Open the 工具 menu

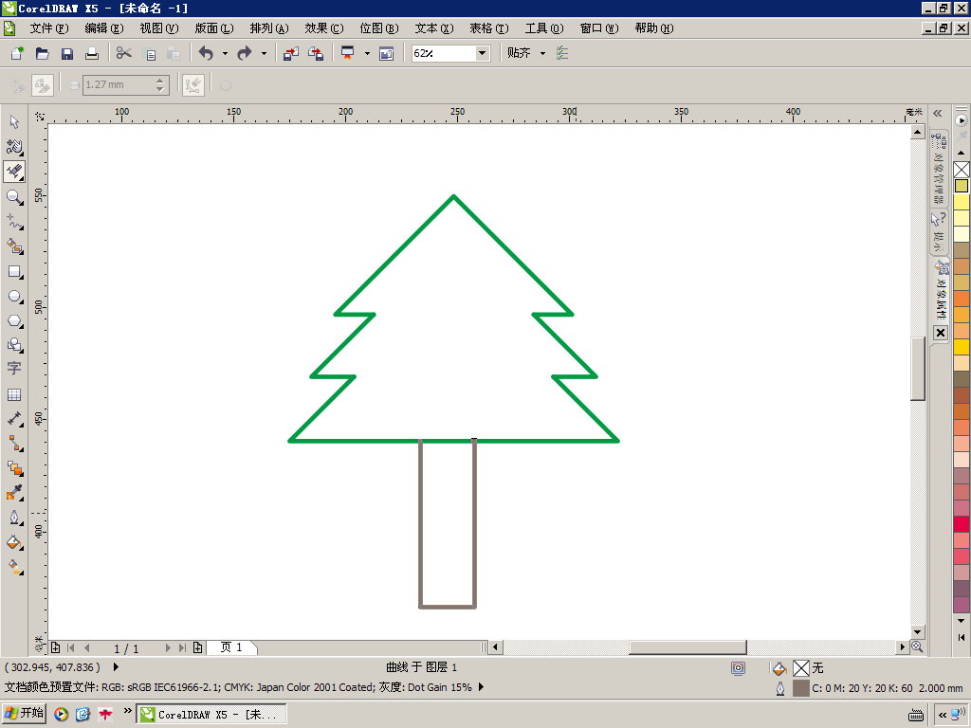pos(544,28)
